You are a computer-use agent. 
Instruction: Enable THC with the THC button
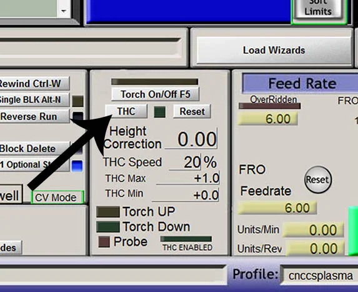click(126, 111)
